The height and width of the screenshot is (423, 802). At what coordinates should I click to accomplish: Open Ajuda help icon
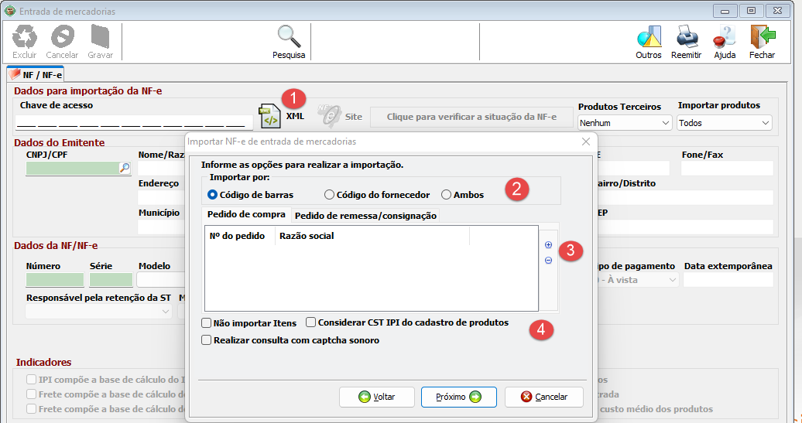[x=725, y=36]
